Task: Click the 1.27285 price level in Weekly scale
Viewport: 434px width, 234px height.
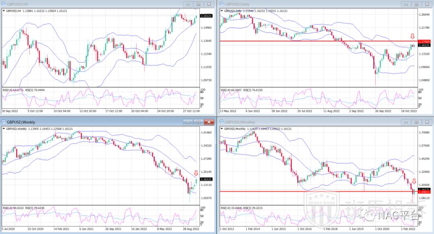Action: pos(206,159)
